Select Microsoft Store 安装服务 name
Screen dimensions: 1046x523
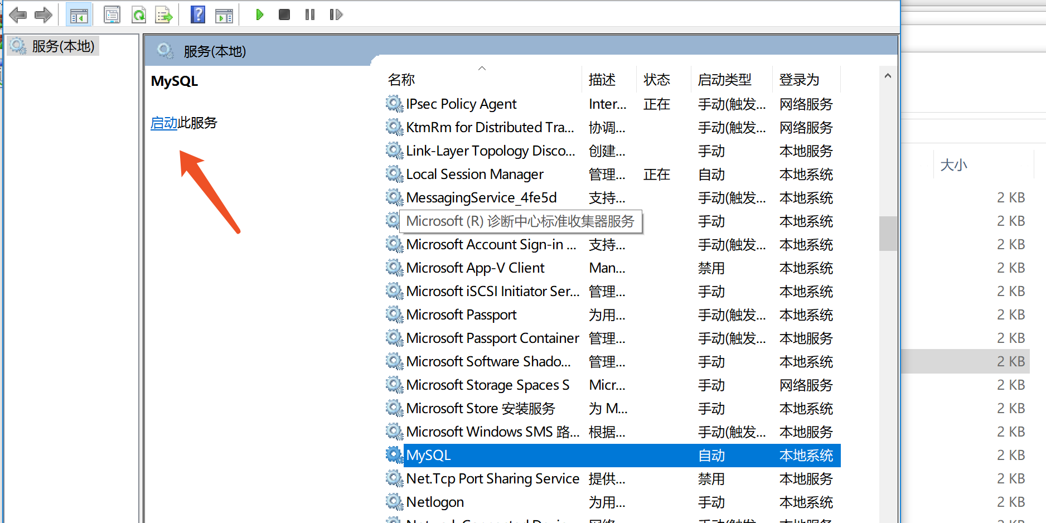481,409
